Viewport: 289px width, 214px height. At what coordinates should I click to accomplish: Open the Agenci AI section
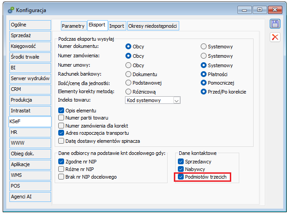[30, 197]
